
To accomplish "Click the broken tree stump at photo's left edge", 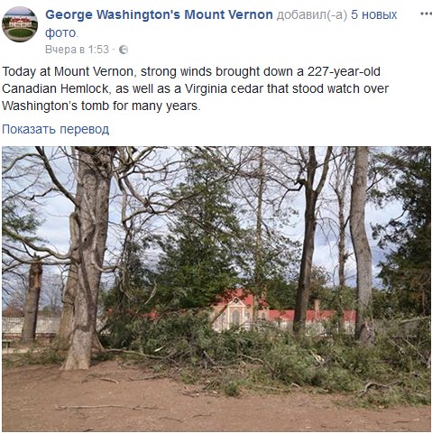I will tap(32, 300).
